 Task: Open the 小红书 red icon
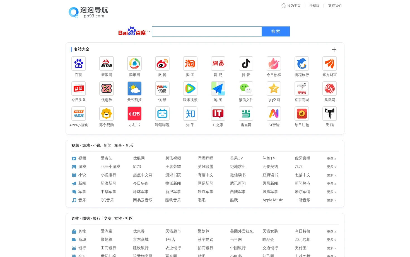134,114
